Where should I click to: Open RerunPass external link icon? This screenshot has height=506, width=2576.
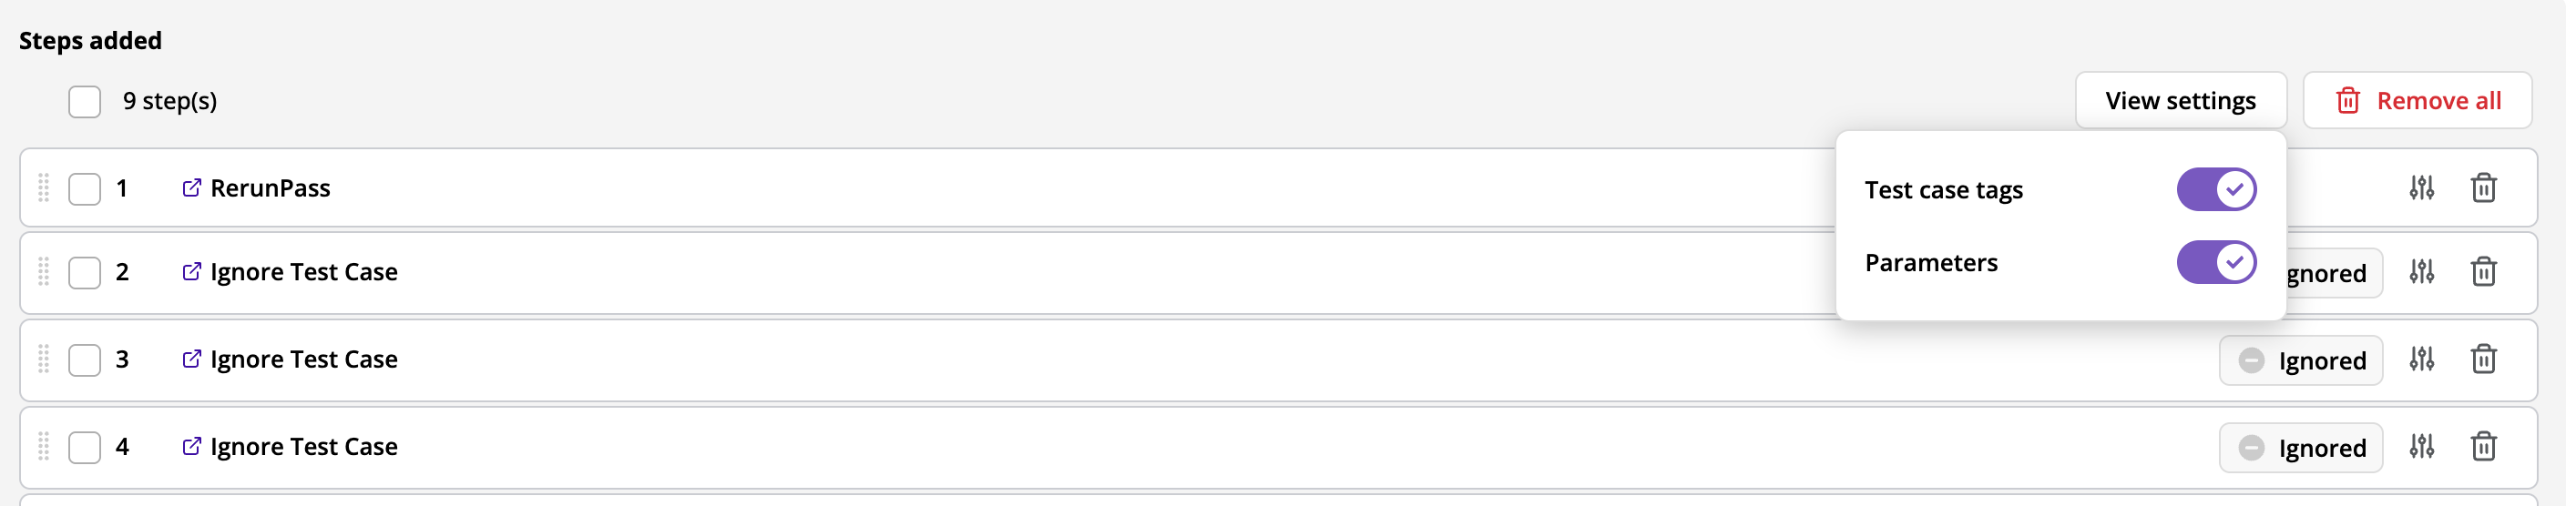coord(191,188)
